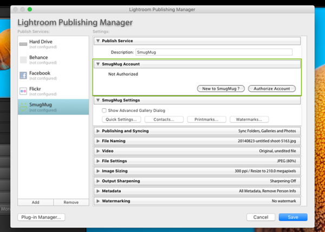Open the Watermarks dialog
This screenshot has width=325, height=232.
[x=249, y=120]
